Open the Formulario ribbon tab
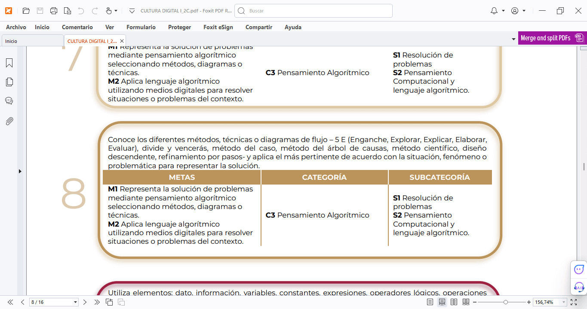 pyautogui.click(x=141, y=27)
